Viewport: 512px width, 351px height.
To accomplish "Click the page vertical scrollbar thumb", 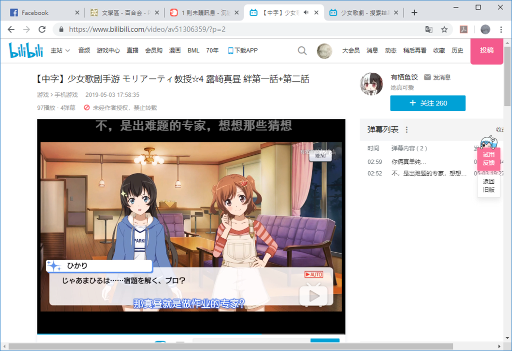I will tap(507, 76).
